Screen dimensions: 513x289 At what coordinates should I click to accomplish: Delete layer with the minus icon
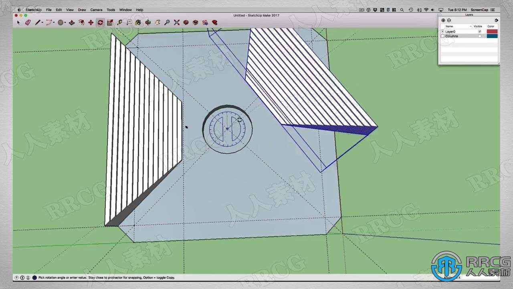tap(449, 20)
